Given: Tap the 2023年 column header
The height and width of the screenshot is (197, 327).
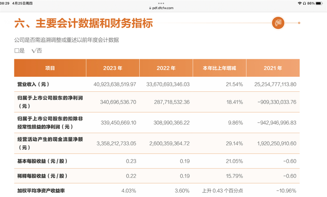Looking at the screenshot, I should point(113,68).
